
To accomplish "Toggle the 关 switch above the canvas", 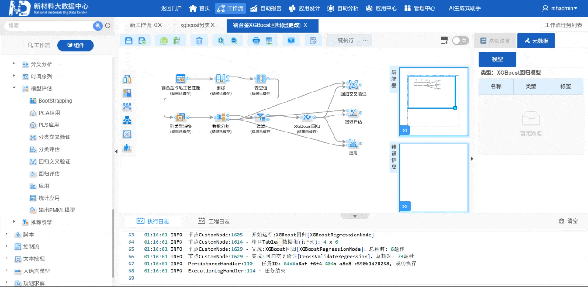I will pos(460,40).
